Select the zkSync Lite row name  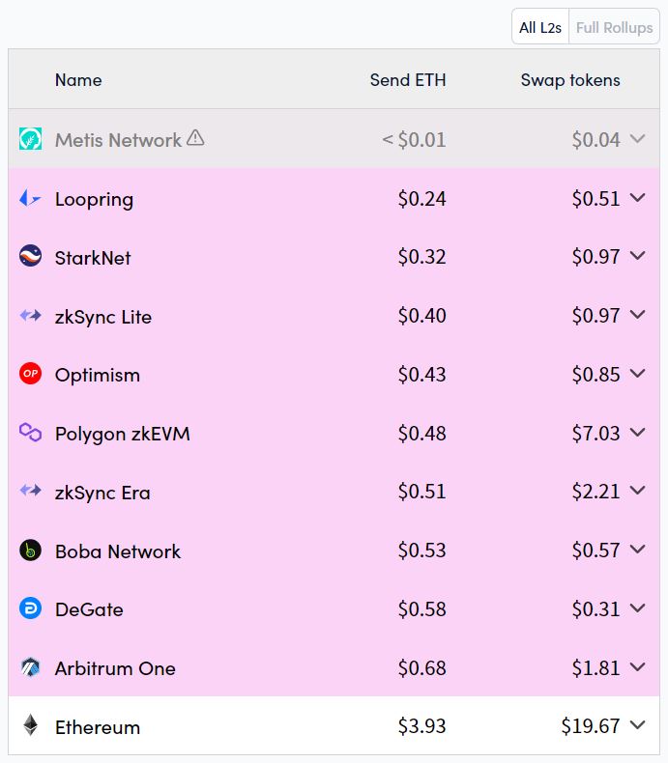point(103,317)
